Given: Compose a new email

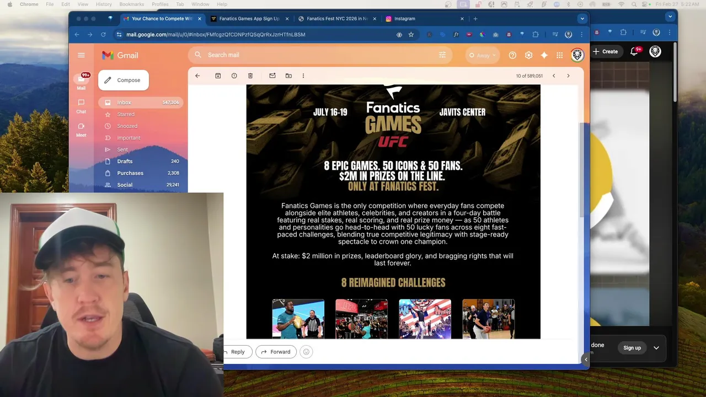Looking at the screenshot, I should (124, 80).
